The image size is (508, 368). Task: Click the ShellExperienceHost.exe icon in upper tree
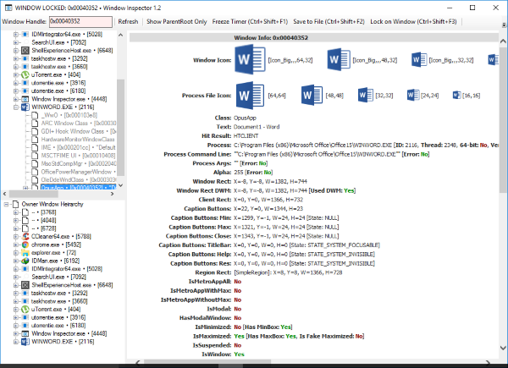click(25, 51)
